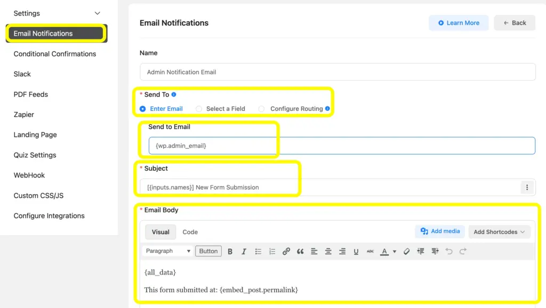Apply underline formatting to email body text
The image size is (546, 308).
click(356, 251)
